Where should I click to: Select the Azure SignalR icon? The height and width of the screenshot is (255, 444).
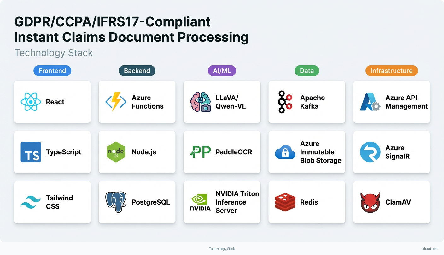pos(370,152)
